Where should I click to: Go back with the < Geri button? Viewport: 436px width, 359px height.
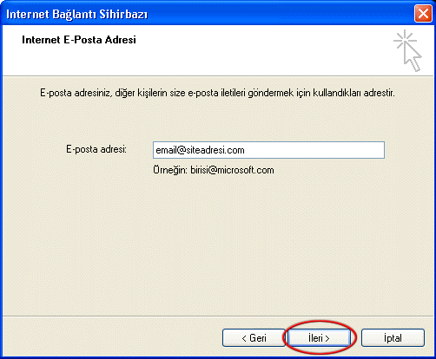[254, 337]
